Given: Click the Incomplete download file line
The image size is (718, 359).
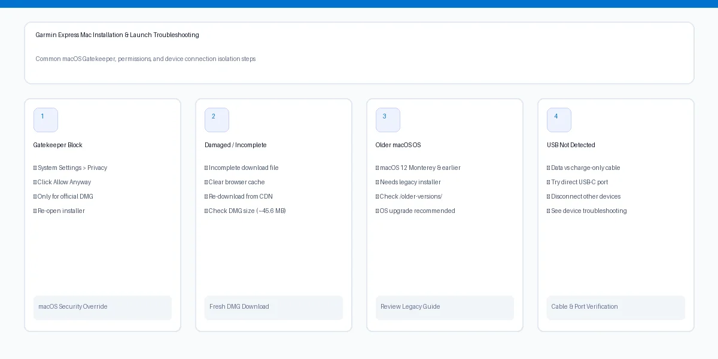Looking at the screenshot, I should click(242, 168).
